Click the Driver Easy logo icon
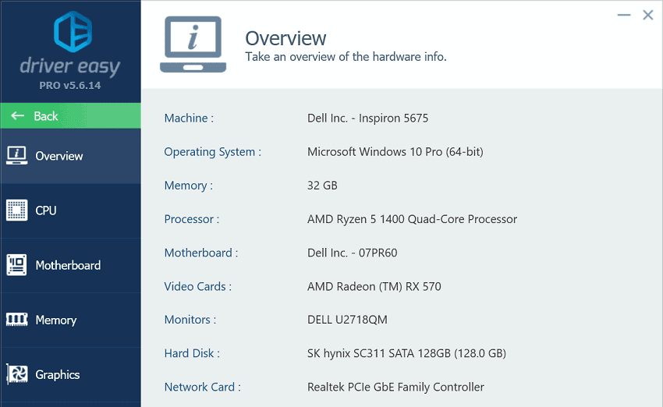663x407 pixels. click(73, 32)
